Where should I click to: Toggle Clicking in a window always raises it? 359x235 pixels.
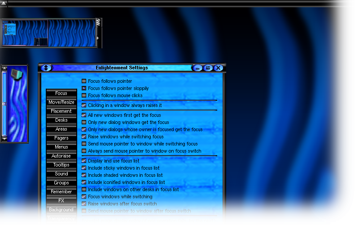tap(84, 105)
